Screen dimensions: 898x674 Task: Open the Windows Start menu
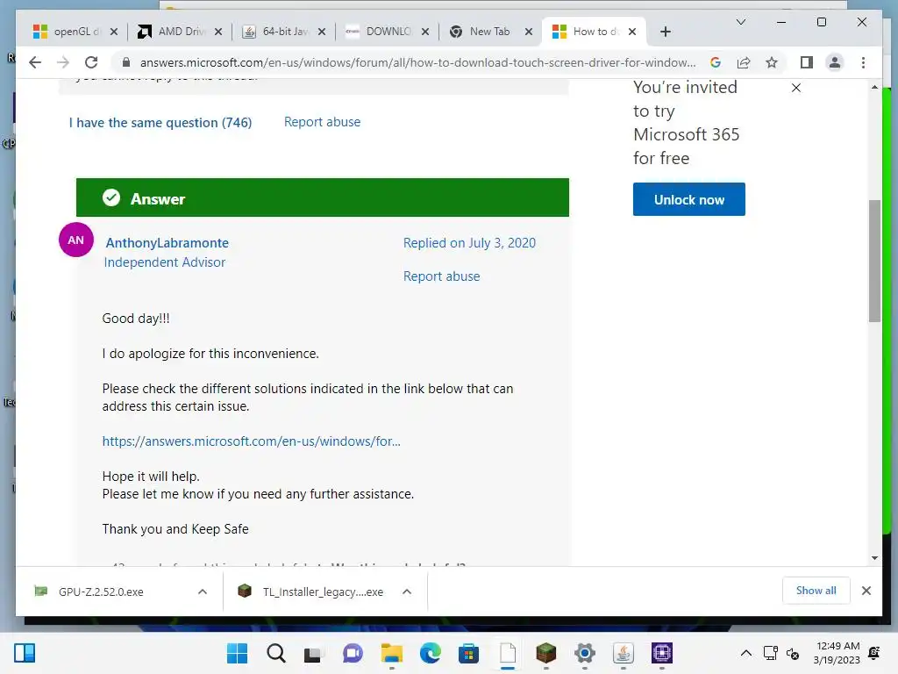click(x=237, y=653)
